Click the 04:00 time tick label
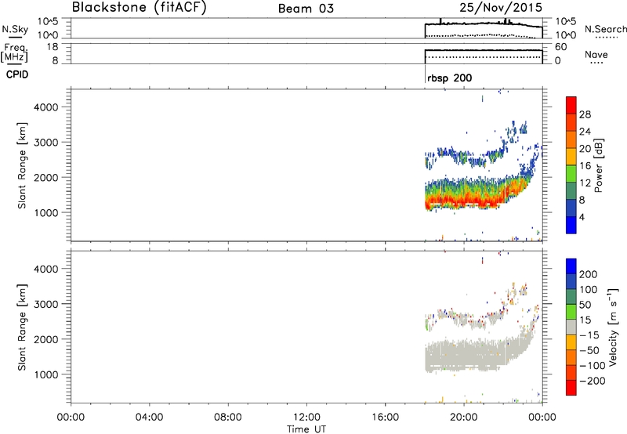Screen dimensions: 627x434 (x=150, y=418)
